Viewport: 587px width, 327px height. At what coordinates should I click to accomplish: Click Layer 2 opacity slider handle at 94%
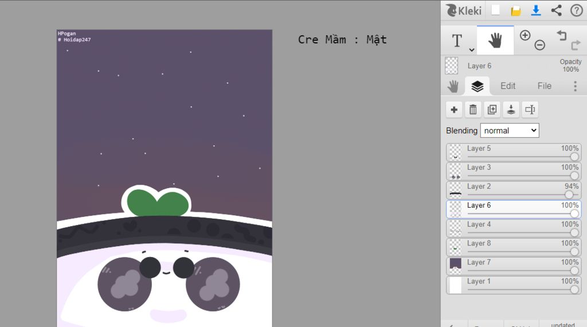click(x=569, y=194)
